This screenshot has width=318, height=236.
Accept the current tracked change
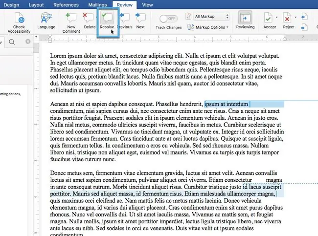click(270, 21)
